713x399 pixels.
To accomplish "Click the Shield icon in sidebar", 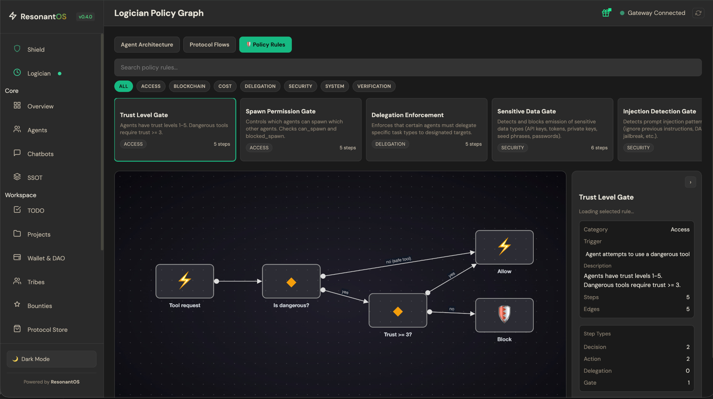I will click(x=17, y=49).
